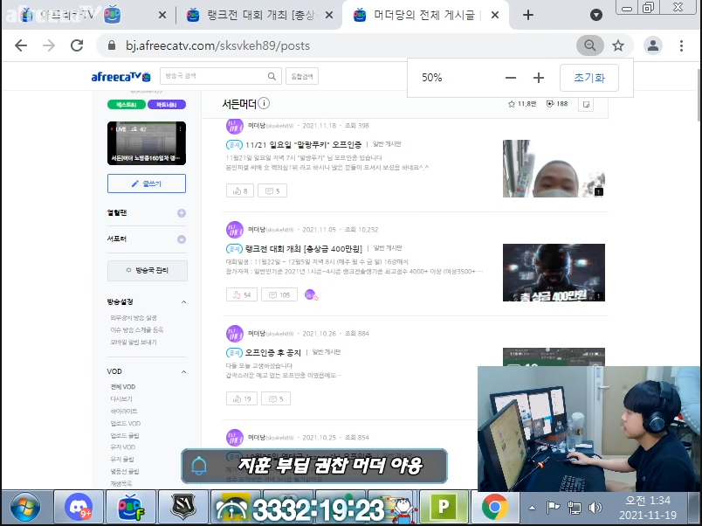
Task: Expand 열혈팬 list with plus icon
Action: tap(182, 212)
